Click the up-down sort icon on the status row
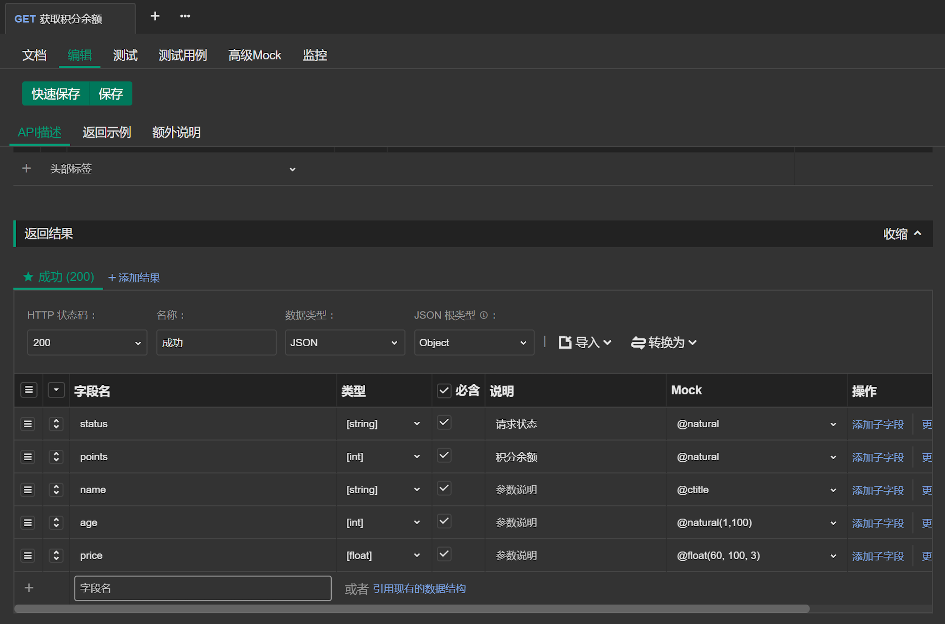 point(56,424)
